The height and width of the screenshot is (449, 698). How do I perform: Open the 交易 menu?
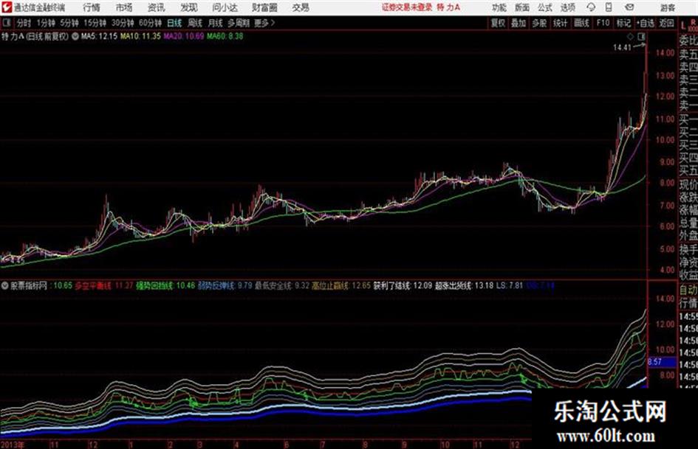coord(301,7)
